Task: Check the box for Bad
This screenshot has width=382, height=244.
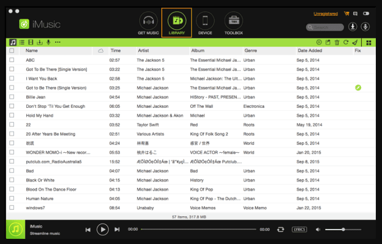Action: point(11,171)
